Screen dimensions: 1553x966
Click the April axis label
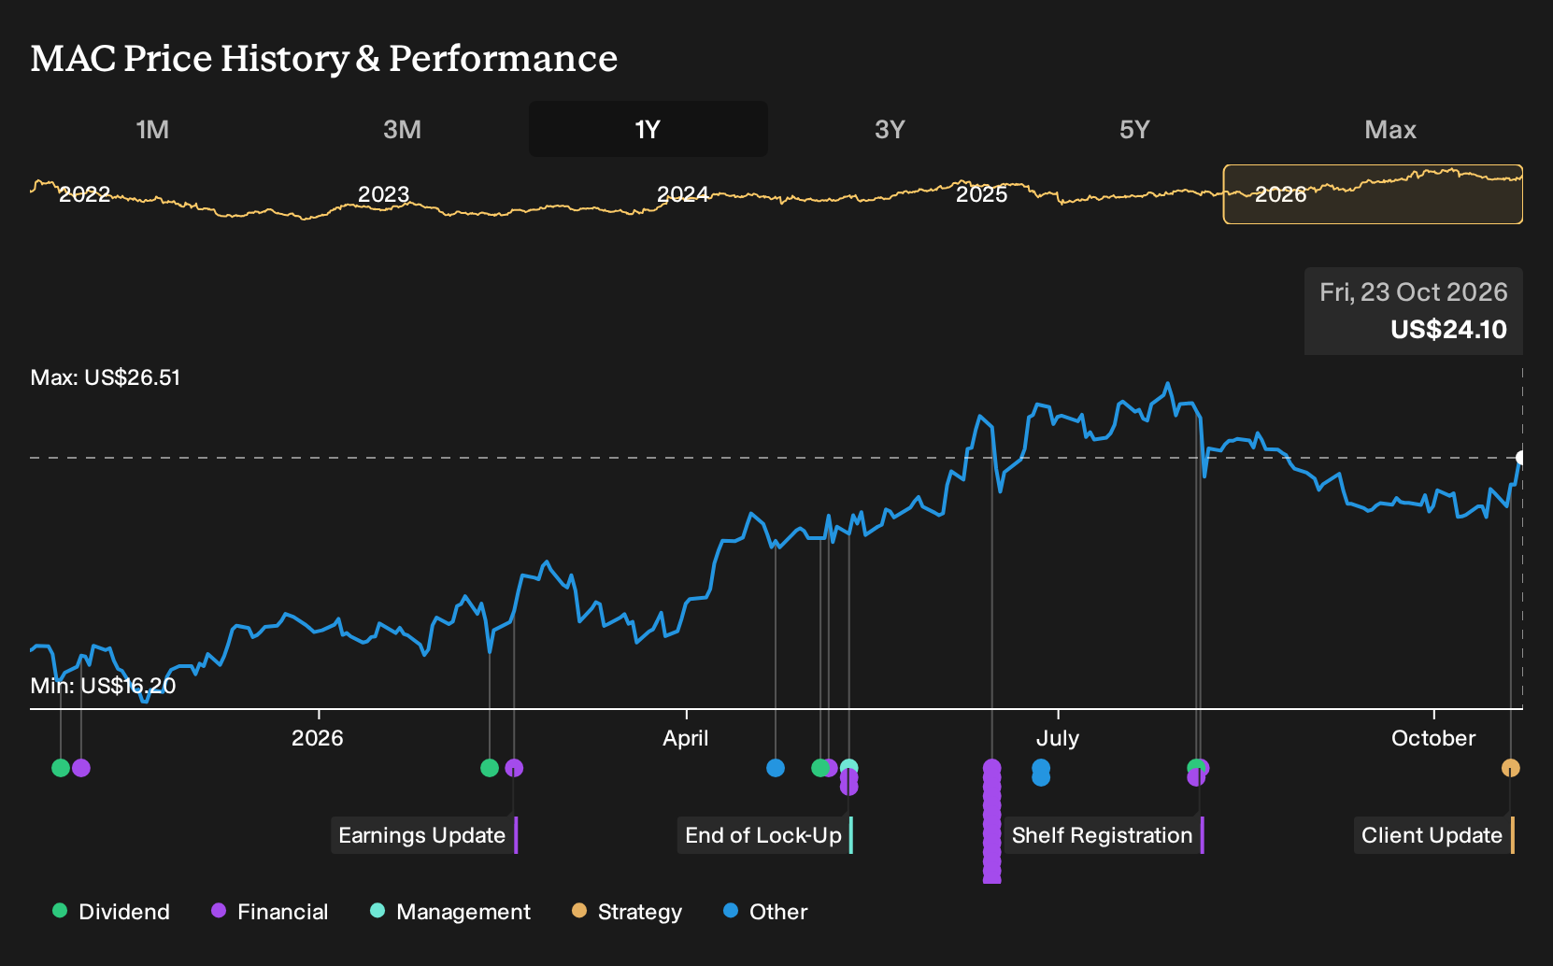[x=686, y=738]
